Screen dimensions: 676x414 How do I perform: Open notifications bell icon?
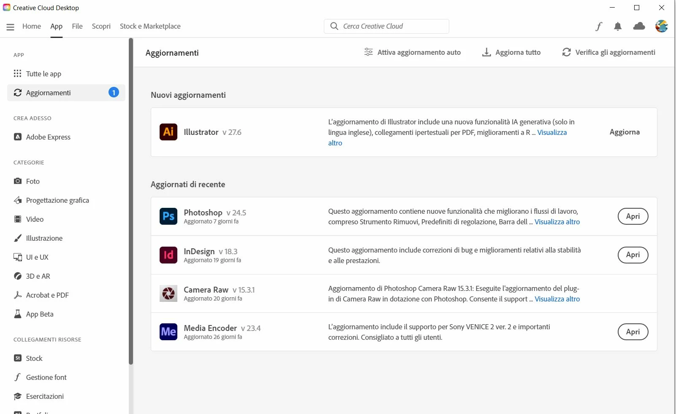pos(618,27)
